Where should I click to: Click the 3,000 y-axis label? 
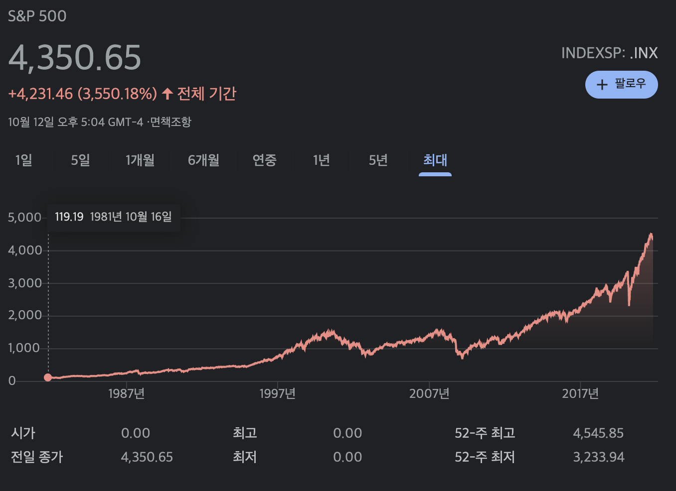pos(25,283)
